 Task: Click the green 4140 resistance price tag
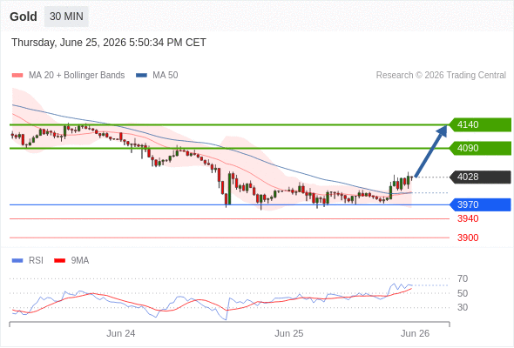(480, 124)
